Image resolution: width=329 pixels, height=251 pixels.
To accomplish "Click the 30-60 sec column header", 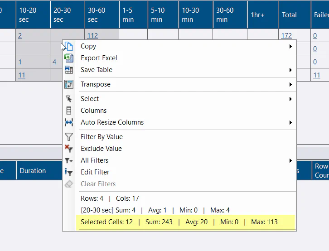I will 102,14.
